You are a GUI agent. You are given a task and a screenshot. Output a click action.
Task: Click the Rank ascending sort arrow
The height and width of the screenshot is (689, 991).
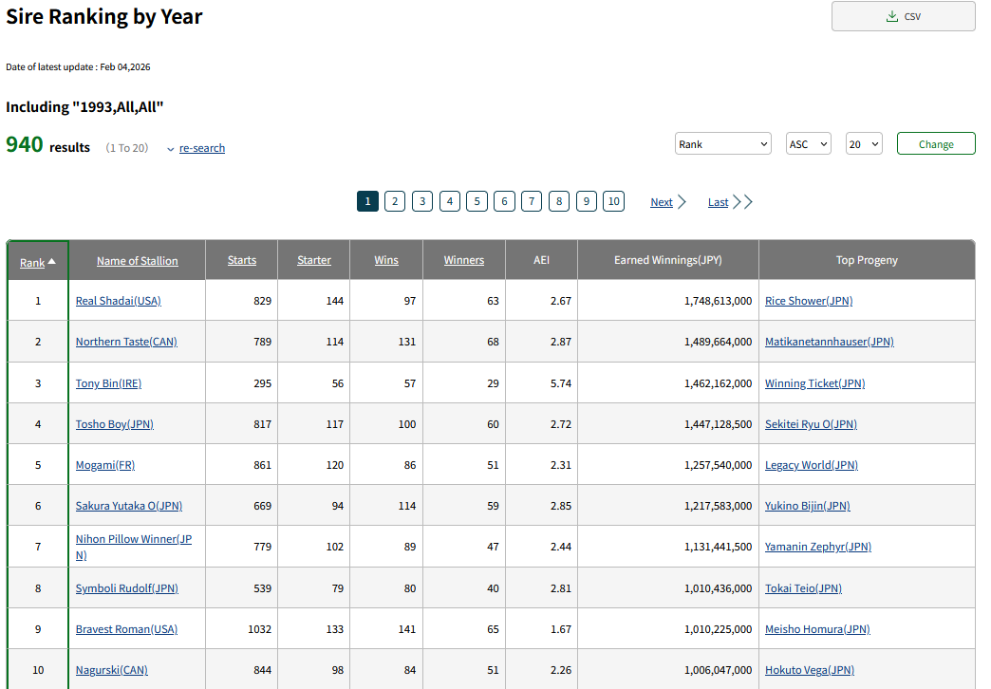tap(52, 261)
